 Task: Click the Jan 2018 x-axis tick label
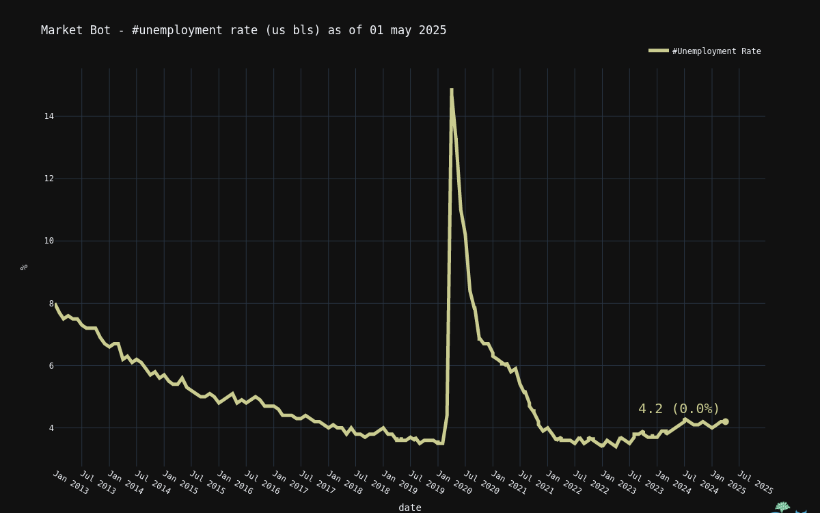(x=344, y=482)
